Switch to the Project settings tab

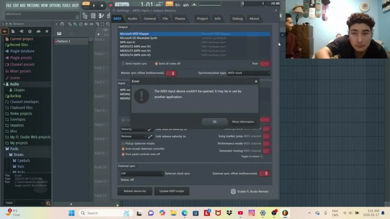(202, 19)
